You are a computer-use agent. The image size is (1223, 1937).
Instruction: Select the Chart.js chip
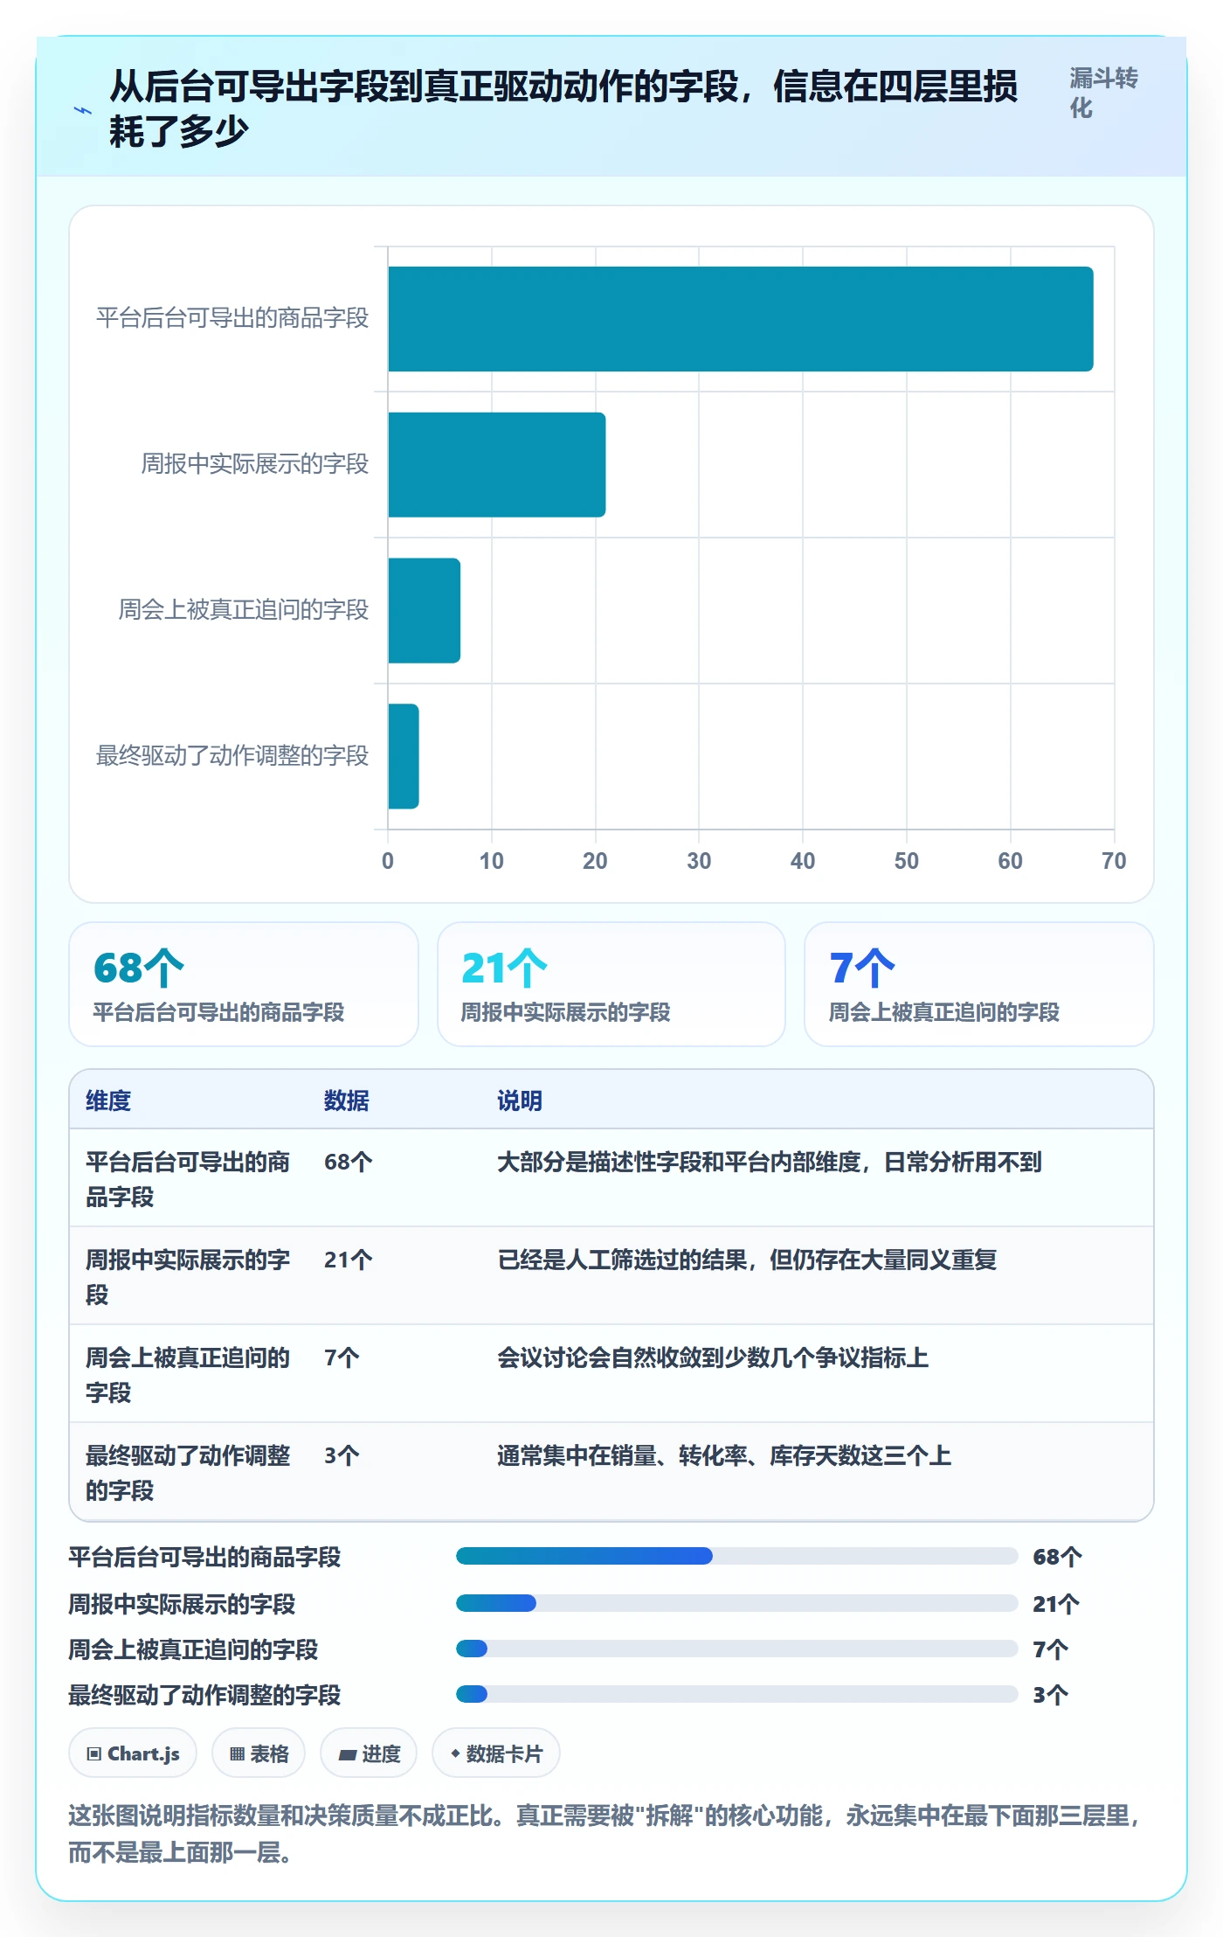[133, 1753]
